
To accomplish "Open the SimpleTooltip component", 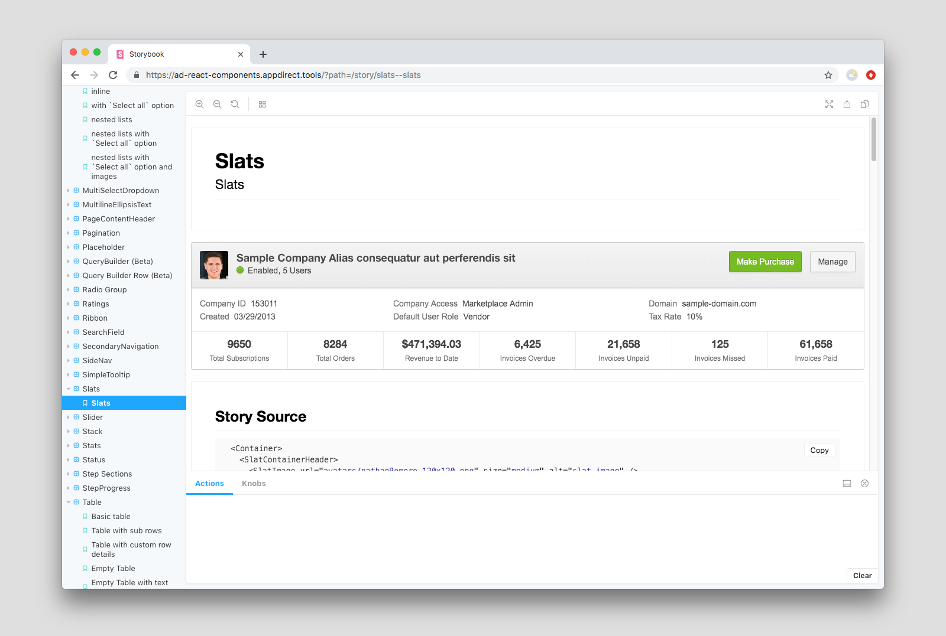I will pyautogui.click(x=106, y=374).
